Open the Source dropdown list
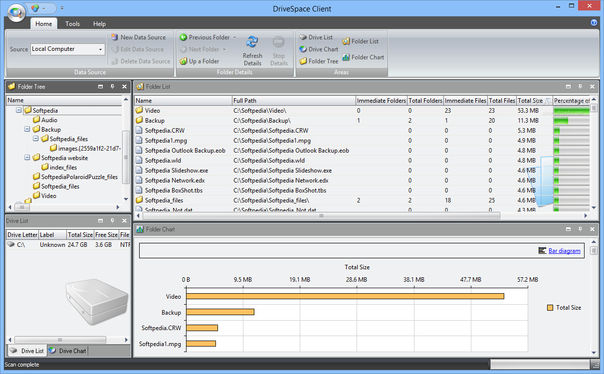The height and width of the screenshot is (374, 604). [x=100, y=49]
